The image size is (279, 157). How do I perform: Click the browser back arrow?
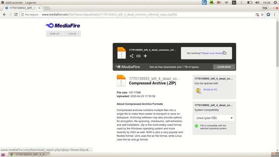click(x=4, y=14)
